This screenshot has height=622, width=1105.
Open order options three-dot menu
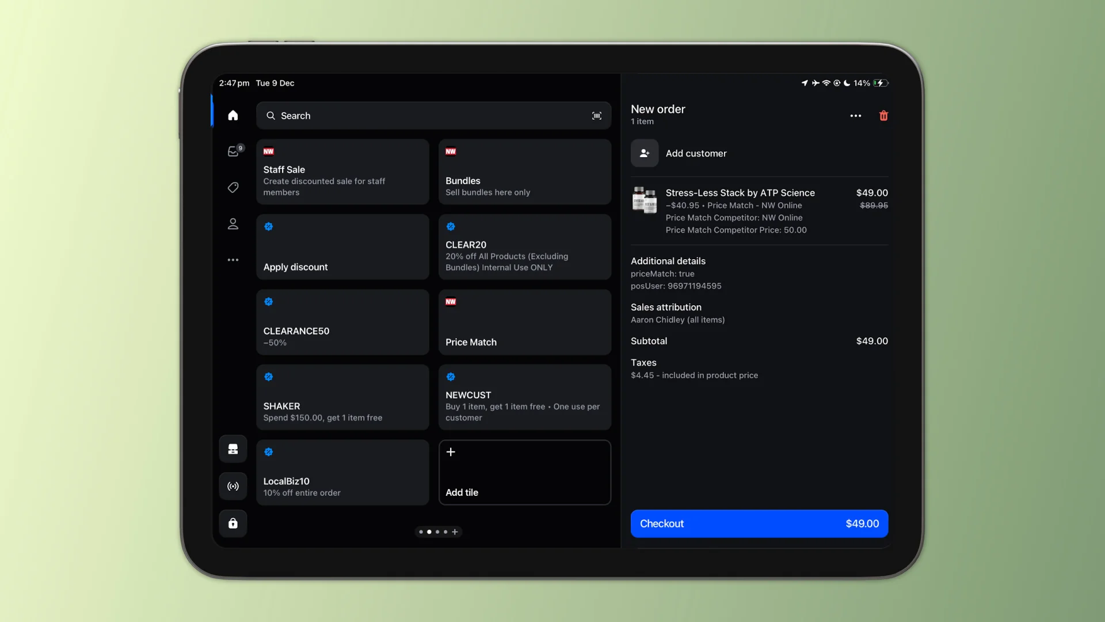(855, 116)
